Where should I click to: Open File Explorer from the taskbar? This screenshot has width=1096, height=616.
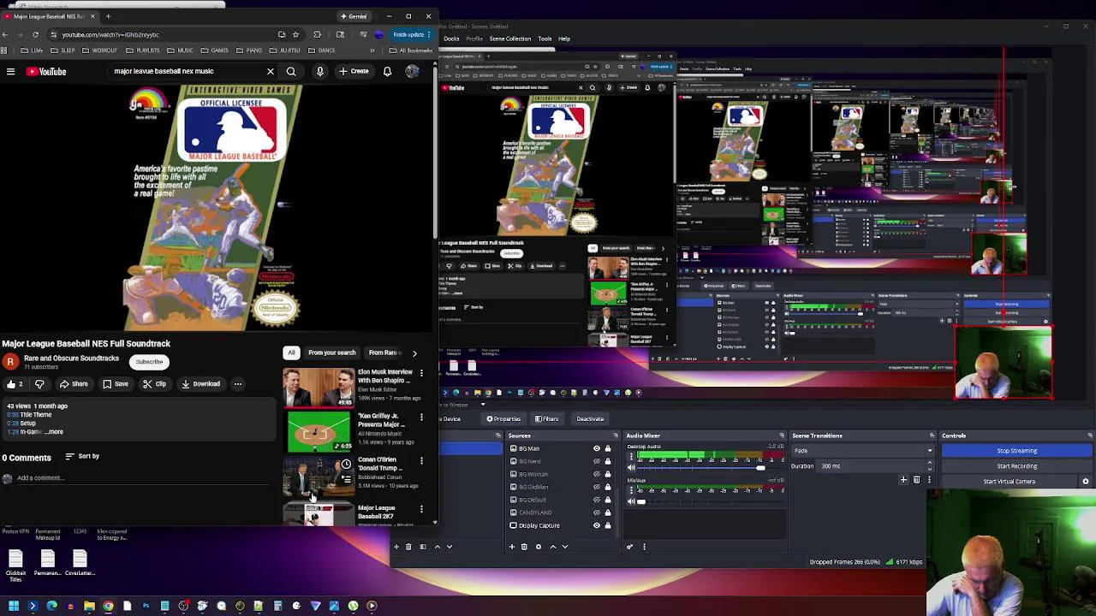[x=89, y=606]
